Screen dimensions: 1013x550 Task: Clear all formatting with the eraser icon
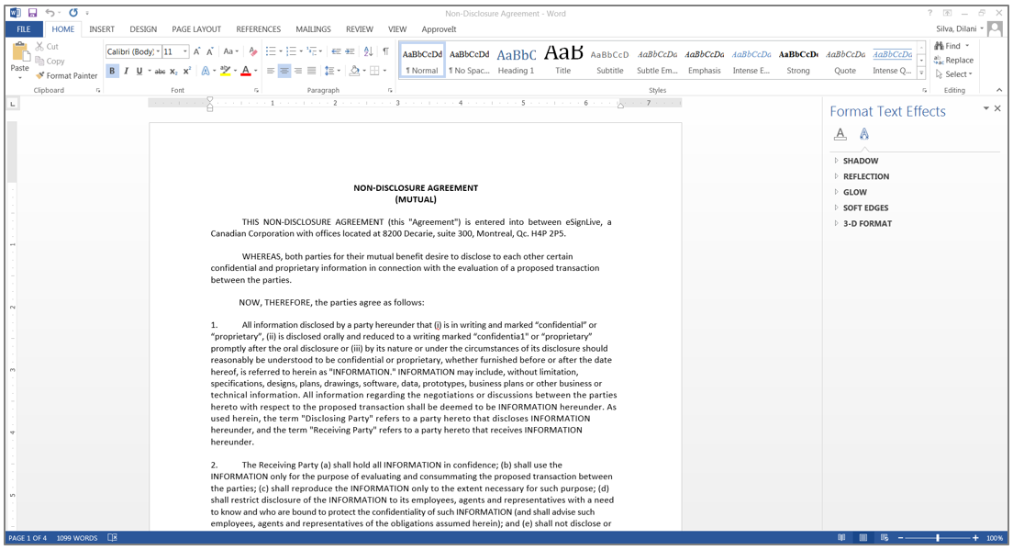(252, 51)
